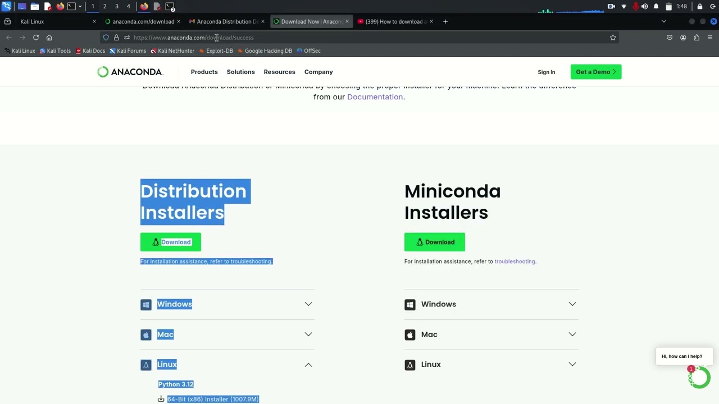Open the Resources menu
Screen dimensions: 719x404
point(279,72)
